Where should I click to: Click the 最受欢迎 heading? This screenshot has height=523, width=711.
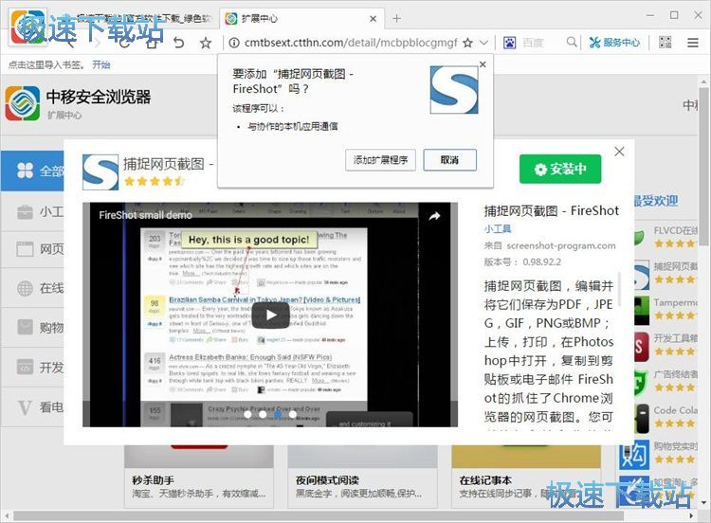[656, 201]
